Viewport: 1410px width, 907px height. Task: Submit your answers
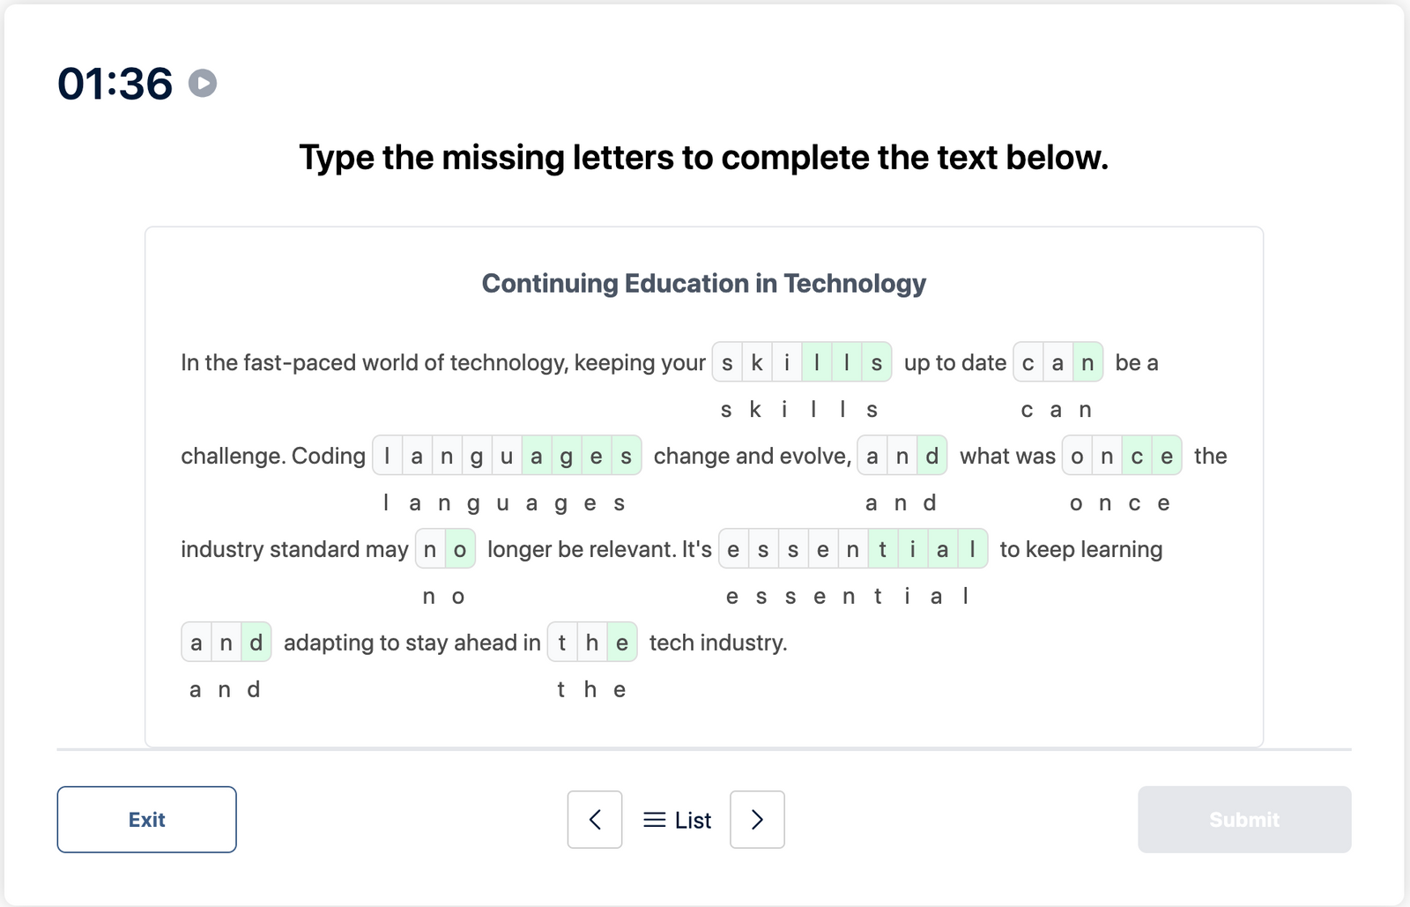pos(1243,820)
